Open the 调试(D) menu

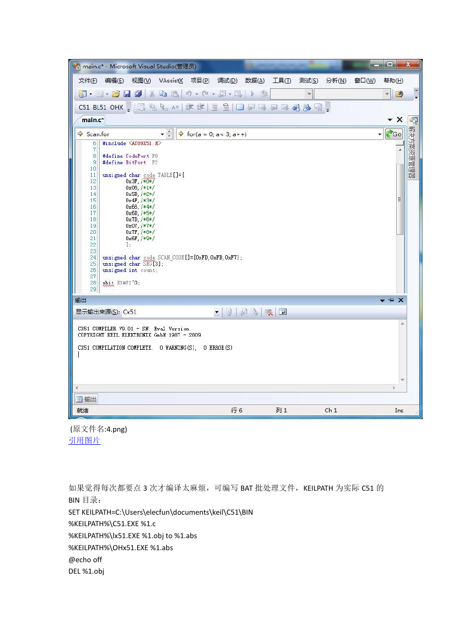pos(227,80)
